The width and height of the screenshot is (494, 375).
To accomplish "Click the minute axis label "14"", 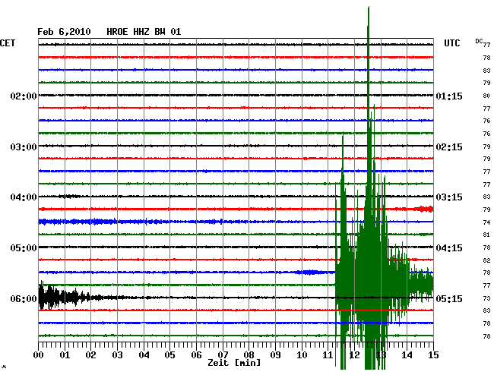I will tap(407, 355).
